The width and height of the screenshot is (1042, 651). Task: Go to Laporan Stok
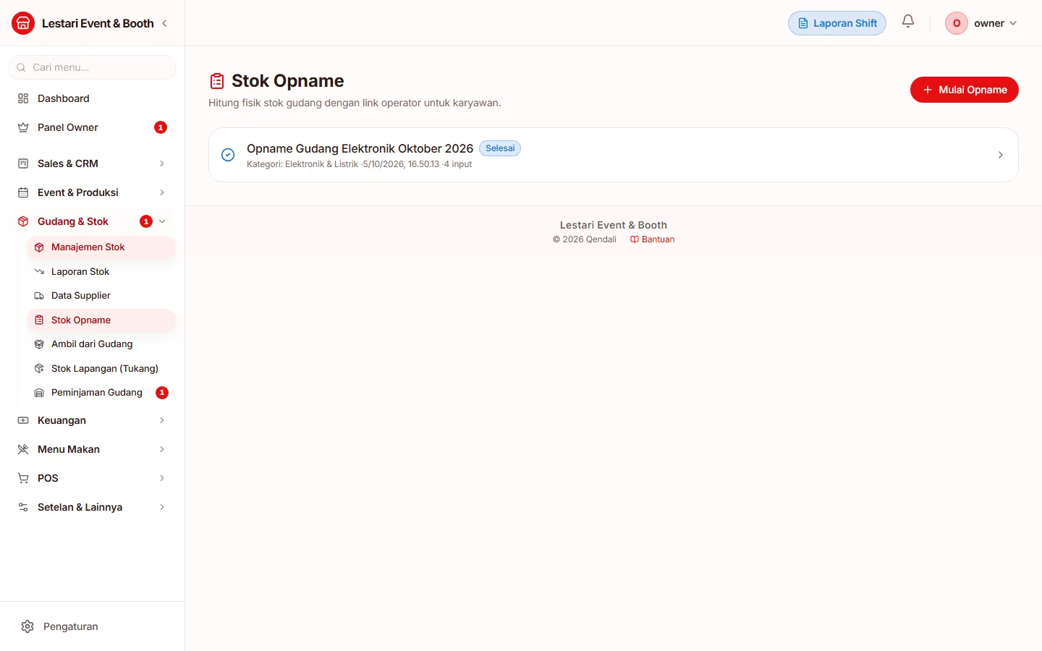point(101,272)
